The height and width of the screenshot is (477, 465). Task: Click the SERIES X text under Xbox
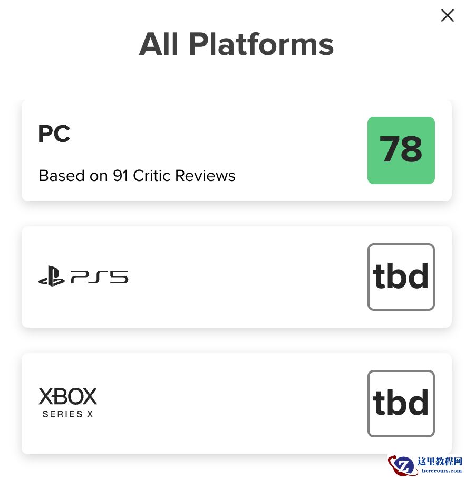pos(67,414)
